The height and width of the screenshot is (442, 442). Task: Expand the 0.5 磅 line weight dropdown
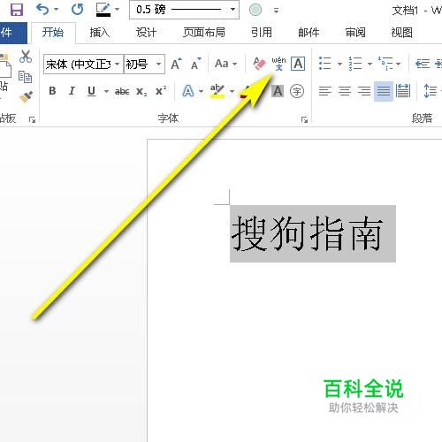(232, 10)
